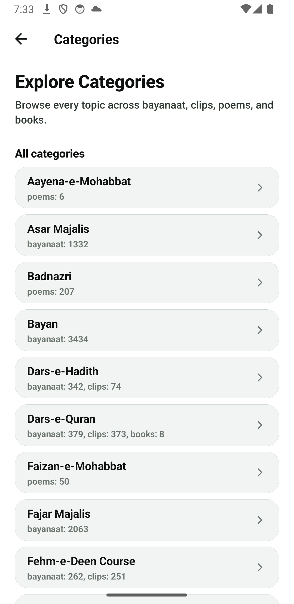Image resolution: width=294 pixels, height=604 pixels.
Task: Tap the cellular signal icon
Action: pos(257,9)
